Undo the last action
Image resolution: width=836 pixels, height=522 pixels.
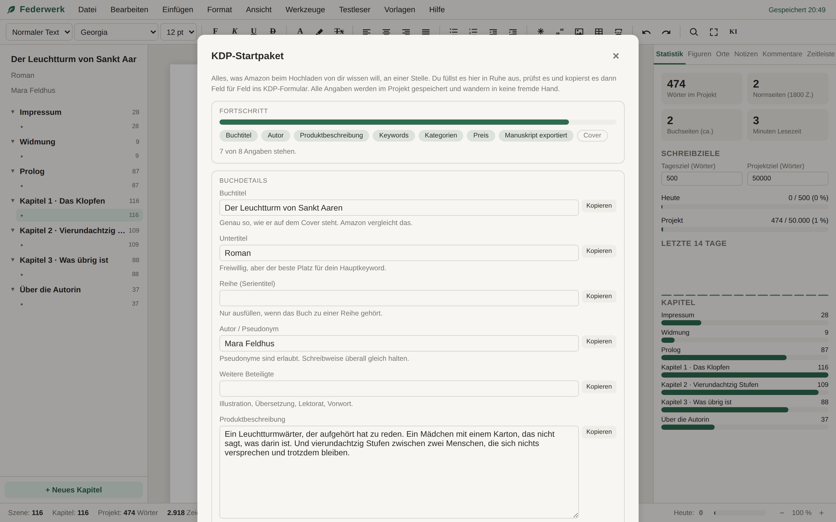coord(646,32)
